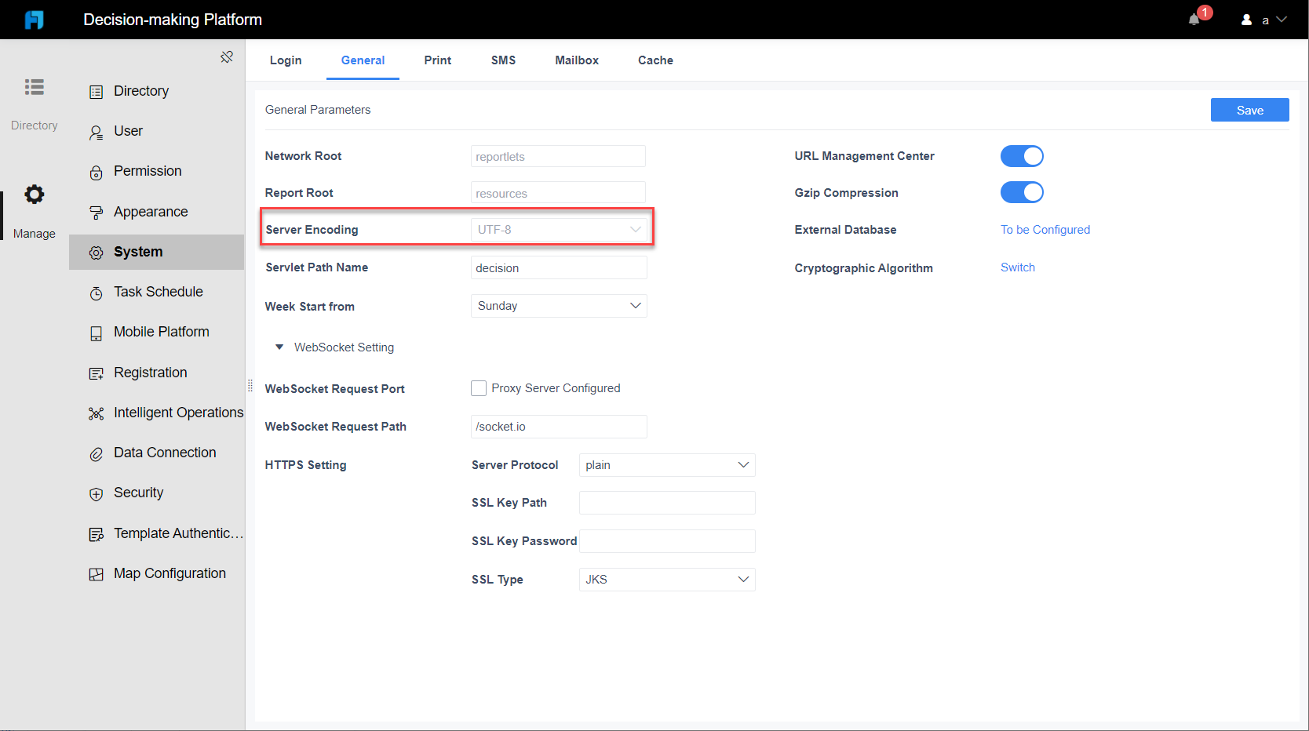
Task: Open User management menu item
Action: (128, 131)
